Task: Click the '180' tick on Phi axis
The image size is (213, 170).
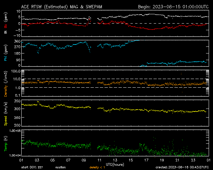Action: point(17,53)
